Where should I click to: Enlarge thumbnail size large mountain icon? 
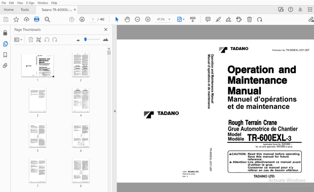(x=105, y=40)
